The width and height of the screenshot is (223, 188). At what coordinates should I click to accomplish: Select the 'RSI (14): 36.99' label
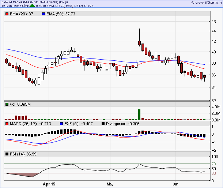pyautogui.click(x=23, y=154)
